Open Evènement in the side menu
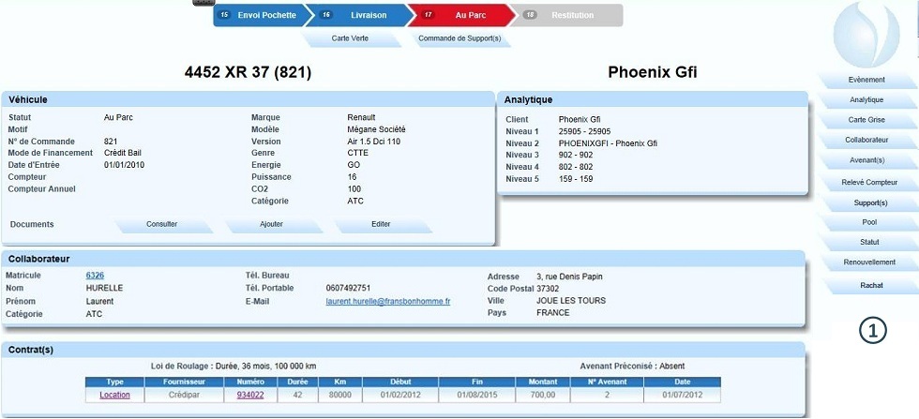The width and height of the screenshot is (919, 419). [x=866, y=80]
